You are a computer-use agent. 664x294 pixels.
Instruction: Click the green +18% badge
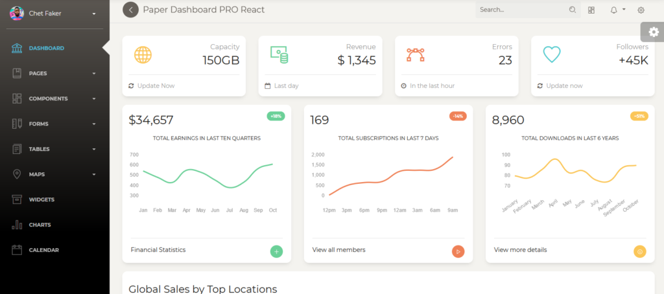pos(276,116)
